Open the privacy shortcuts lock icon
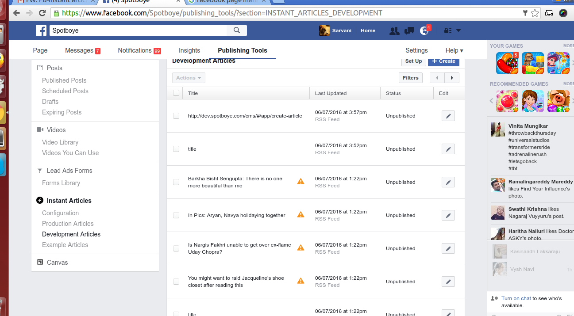This screenshot has width=574, height=316. pyautogui.click(x=448, y=30)
